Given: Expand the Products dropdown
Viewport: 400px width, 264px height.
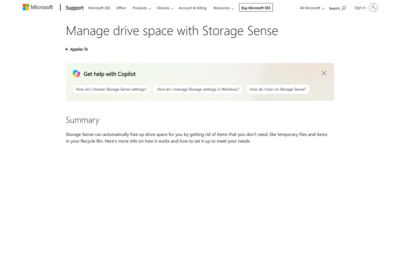Looking at the screenshot, I should click(x=142, y=8).
